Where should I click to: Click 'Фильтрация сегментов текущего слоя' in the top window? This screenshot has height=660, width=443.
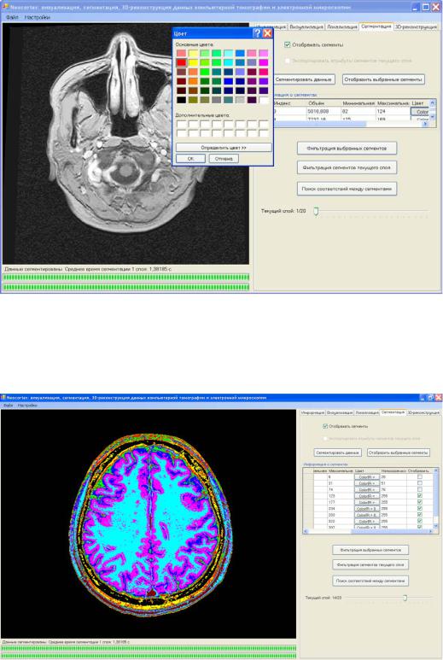[347, 167]
